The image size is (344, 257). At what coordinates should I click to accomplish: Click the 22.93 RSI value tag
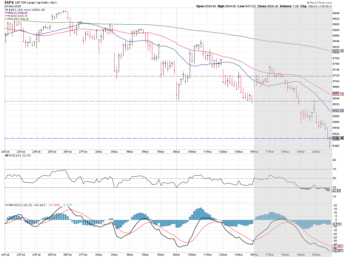coord(336,191)
